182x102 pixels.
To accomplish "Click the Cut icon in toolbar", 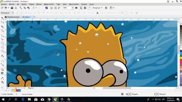I will point(21,8).
